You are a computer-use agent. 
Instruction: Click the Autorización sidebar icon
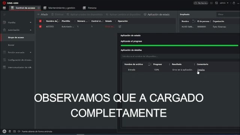click(x=4, y=30)
